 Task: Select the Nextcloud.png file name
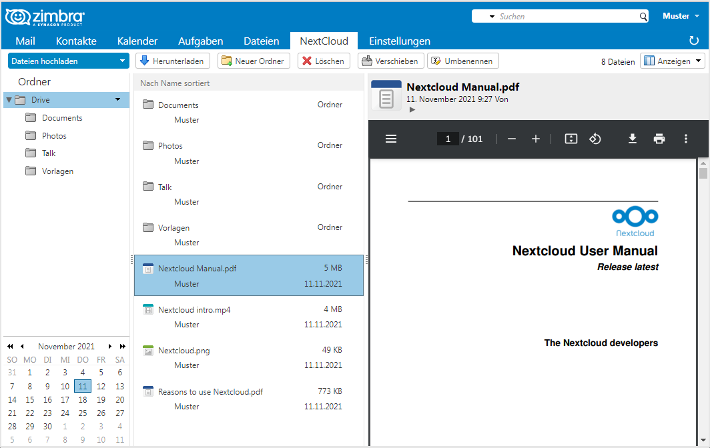(x=184, y=351)
